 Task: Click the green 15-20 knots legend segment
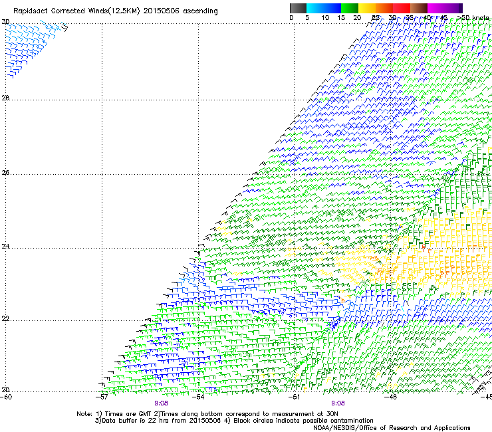(x=350, y=8)
